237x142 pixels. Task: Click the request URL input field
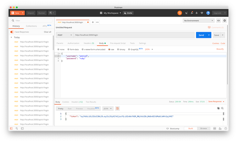[x=134, y=35]
